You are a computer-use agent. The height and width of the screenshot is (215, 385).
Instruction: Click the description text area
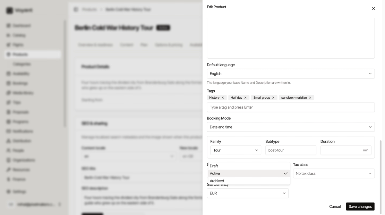(x=291, y=38)
